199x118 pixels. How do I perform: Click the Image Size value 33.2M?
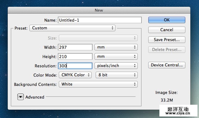pos(167,100)
